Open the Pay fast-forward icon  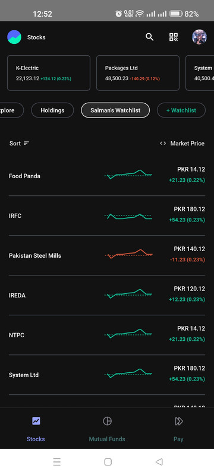pyautogui.click(x=178, y=421)
